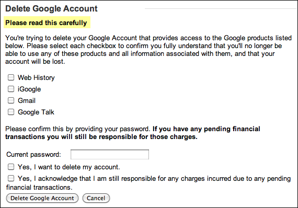Focus the Current password field
The height and width of the screenshot is (208, 298).
tap(110, 155)
